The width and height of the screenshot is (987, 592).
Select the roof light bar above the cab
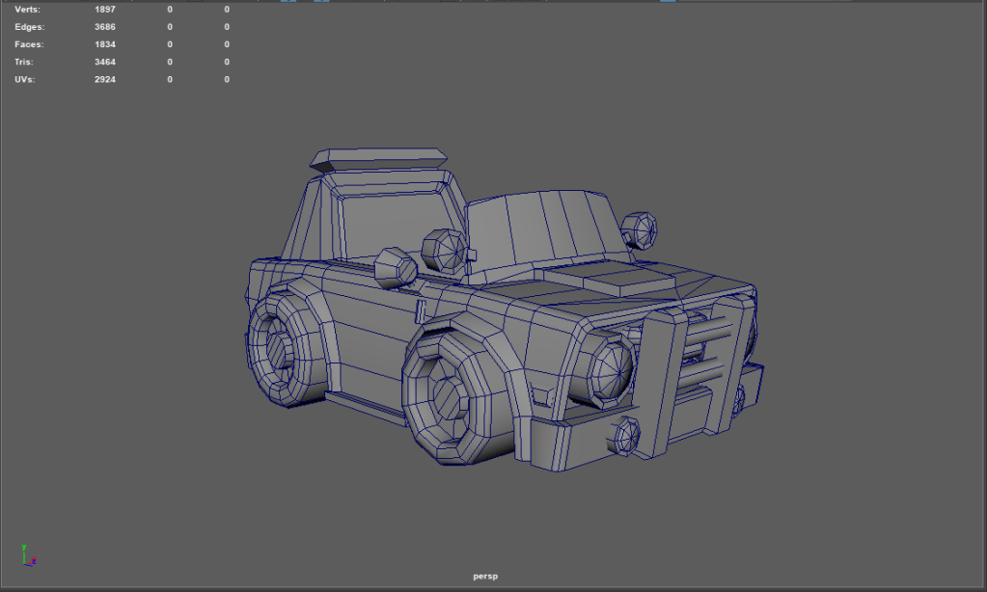(381, 160)
